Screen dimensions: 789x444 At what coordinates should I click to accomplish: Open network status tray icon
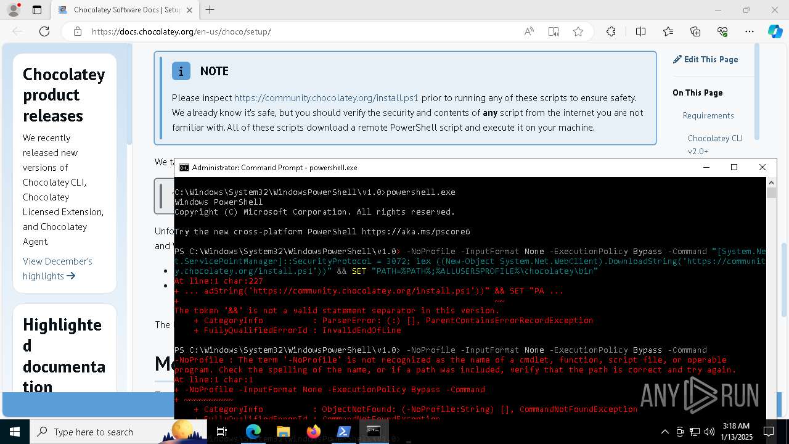click(x=695, y=432)
